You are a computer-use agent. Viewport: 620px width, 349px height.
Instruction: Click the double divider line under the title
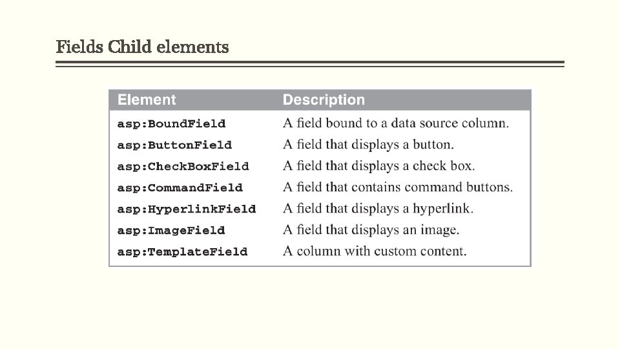(x=310, y=64)
